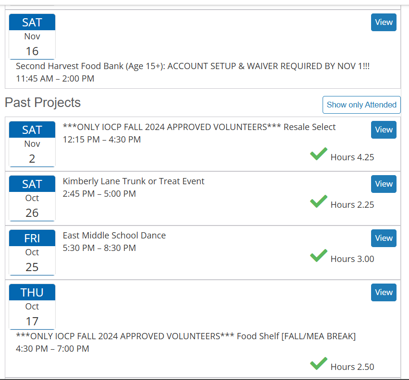
Task: Click the Food Shelf FALL/MEA BREAK title
Action: [x=186, y=336]
